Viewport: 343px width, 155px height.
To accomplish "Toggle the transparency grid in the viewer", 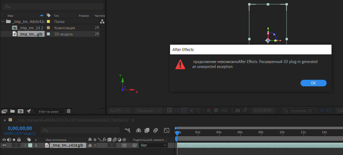I will pyautogui.click(x=177, y=110).
